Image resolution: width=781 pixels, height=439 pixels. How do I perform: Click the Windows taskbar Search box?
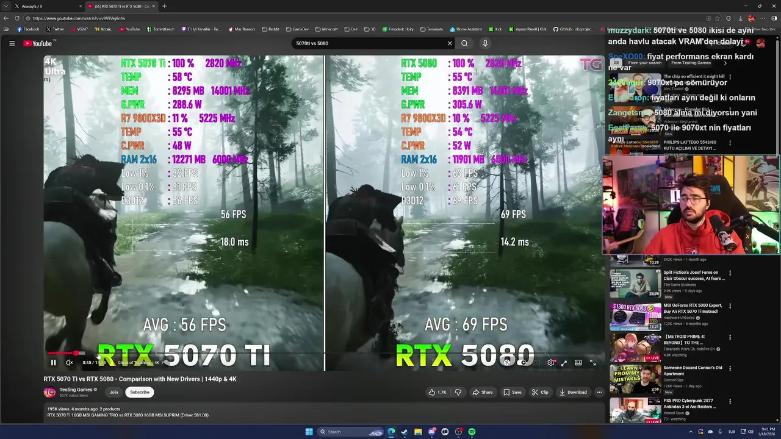(x=351, y=432)
